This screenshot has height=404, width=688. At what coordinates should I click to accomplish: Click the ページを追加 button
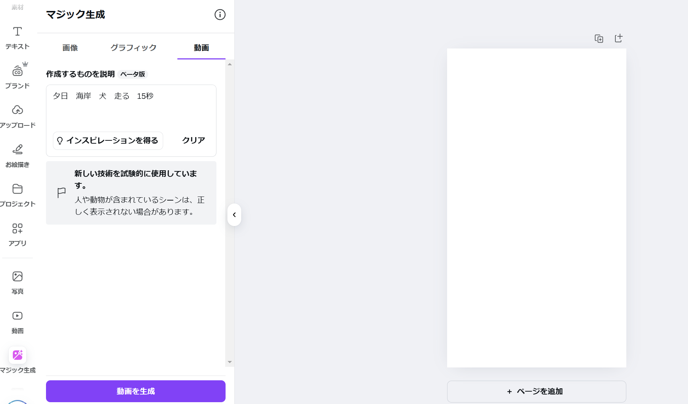pos(537,392)
